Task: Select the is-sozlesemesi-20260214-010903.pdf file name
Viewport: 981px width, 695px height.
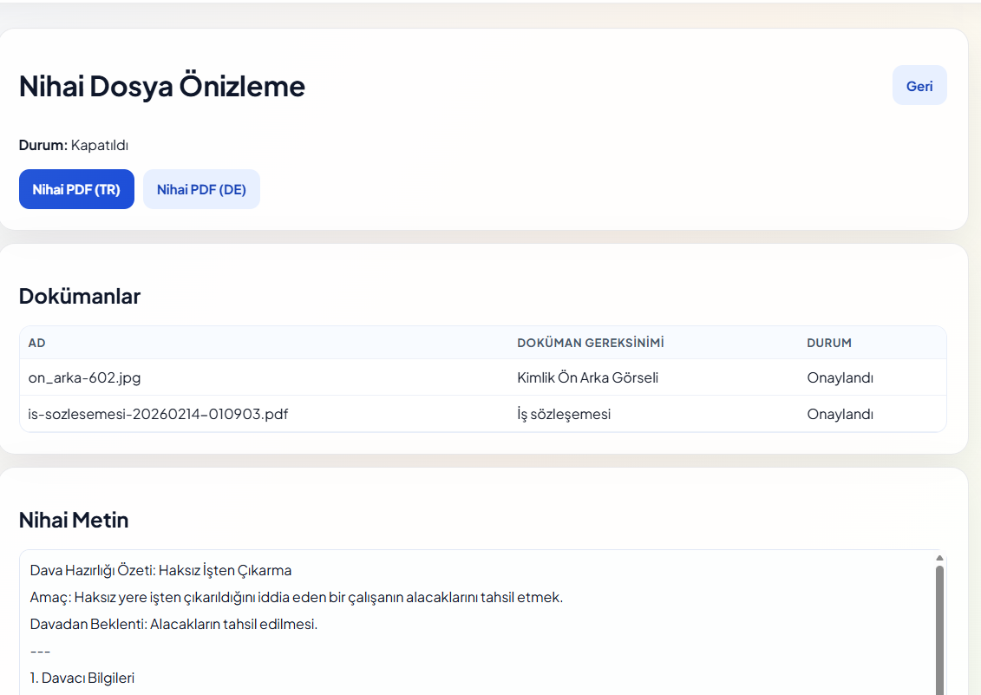Action: click(x=158, y=415)
